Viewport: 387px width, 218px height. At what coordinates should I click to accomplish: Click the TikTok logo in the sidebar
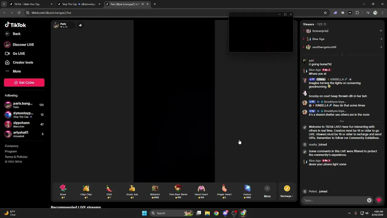click(x=15, y=25)
